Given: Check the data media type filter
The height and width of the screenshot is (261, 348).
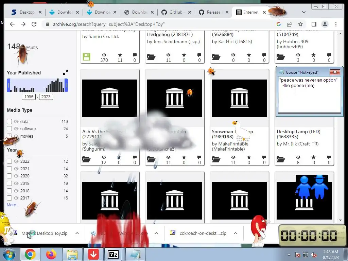Looking at the screenshot, I should tap(9, 121).
